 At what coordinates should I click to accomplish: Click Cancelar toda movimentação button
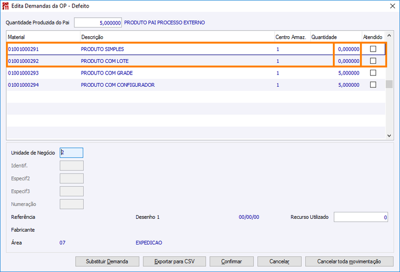click(349, 261)
